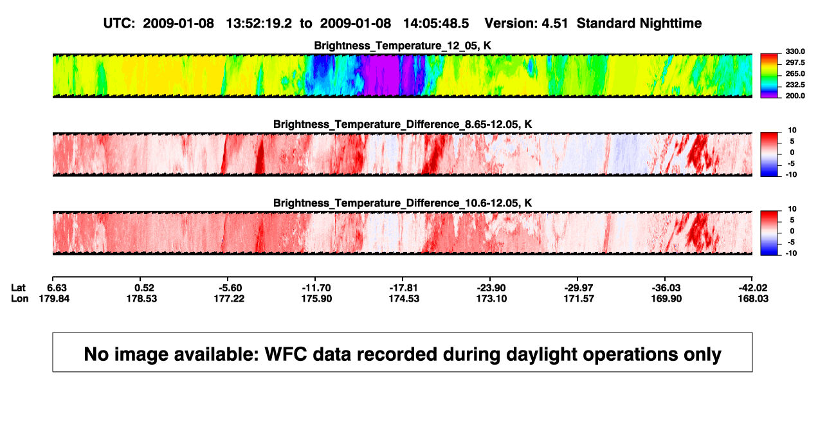Click latitude value '-36.03'
The width and height of the screenshot is (836, 429).
666,288
